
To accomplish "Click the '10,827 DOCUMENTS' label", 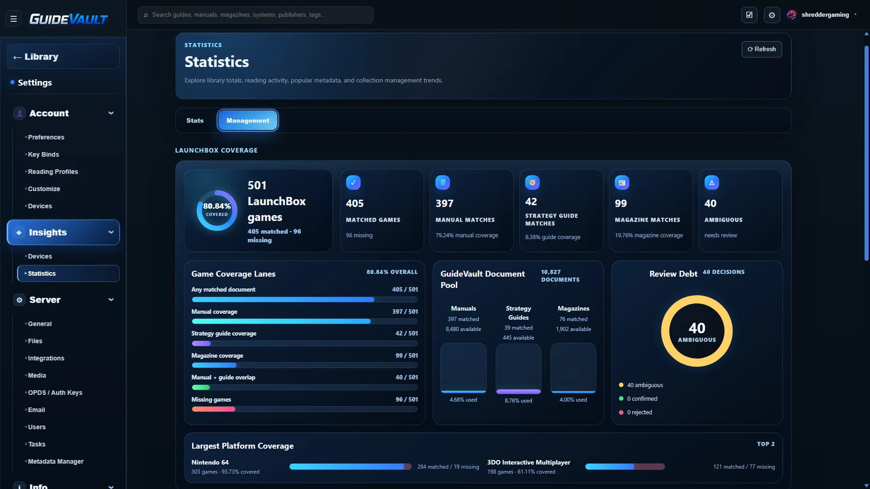I will point(560,276).
